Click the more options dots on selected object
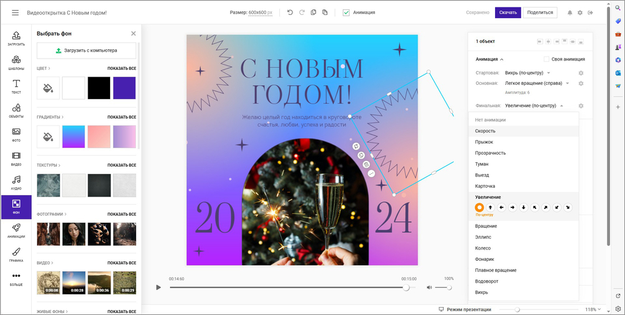 coord(371,174)
